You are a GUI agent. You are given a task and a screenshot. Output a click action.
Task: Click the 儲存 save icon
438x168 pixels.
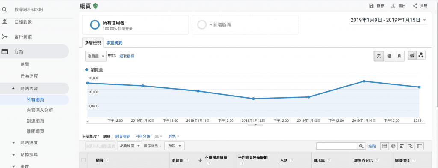pos(371,6)
